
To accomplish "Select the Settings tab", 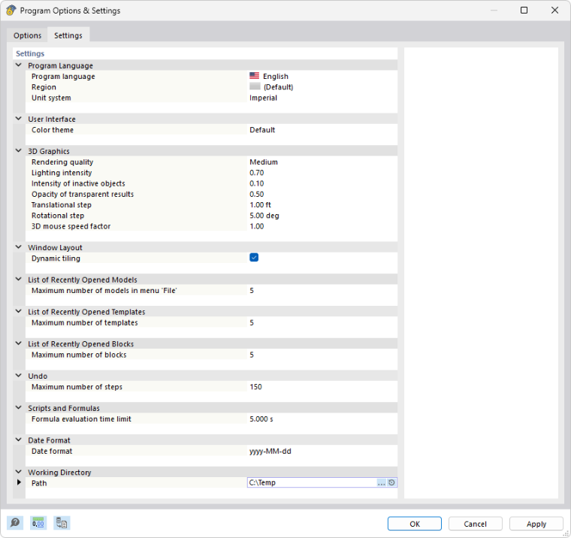I will tap(68, 35).
